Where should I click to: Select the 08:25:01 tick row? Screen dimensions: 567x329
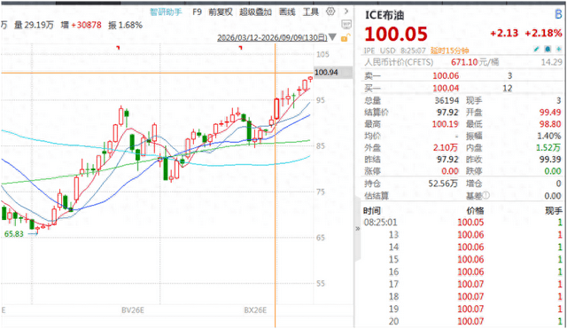[x=462, y=223]
